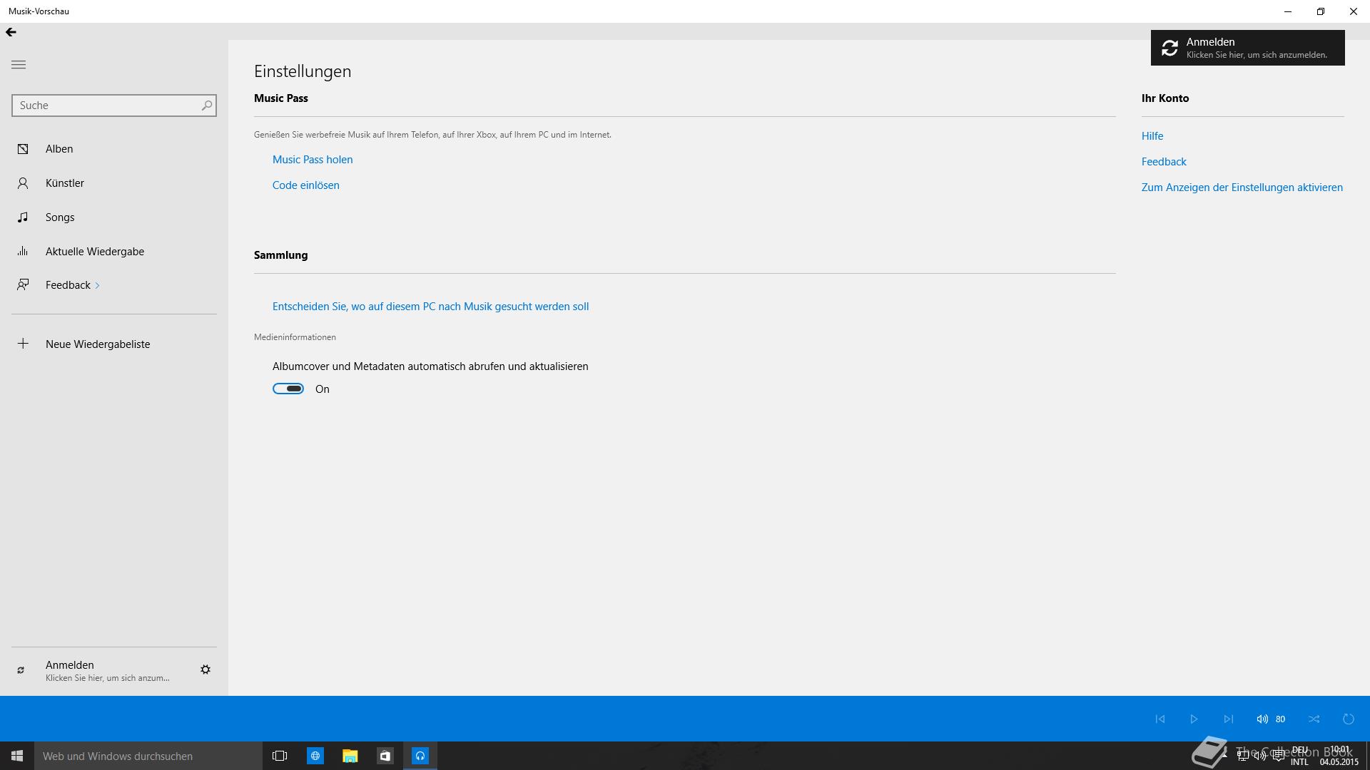This screenshot has height=770, width=1370.
Task: Click Anmelden in the sidebar bottom
Action: tap(107, 670)
